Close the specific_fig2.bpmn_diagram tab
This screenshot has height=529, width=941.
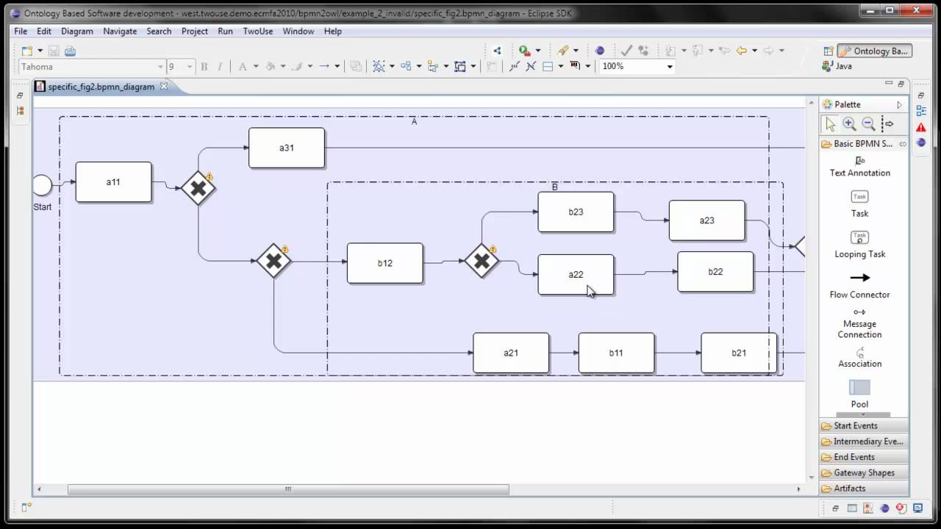(x=164, y=86)
